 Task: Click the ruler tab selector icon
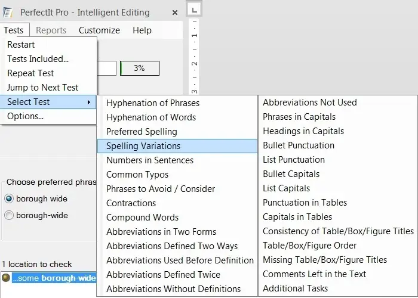194,10
